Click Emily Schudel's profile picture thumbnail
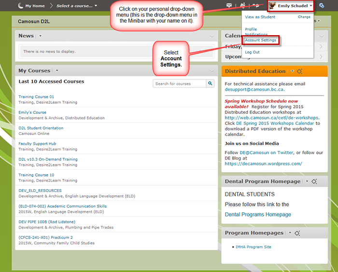Viewport: 338px width, 272px height. [273, 6]
